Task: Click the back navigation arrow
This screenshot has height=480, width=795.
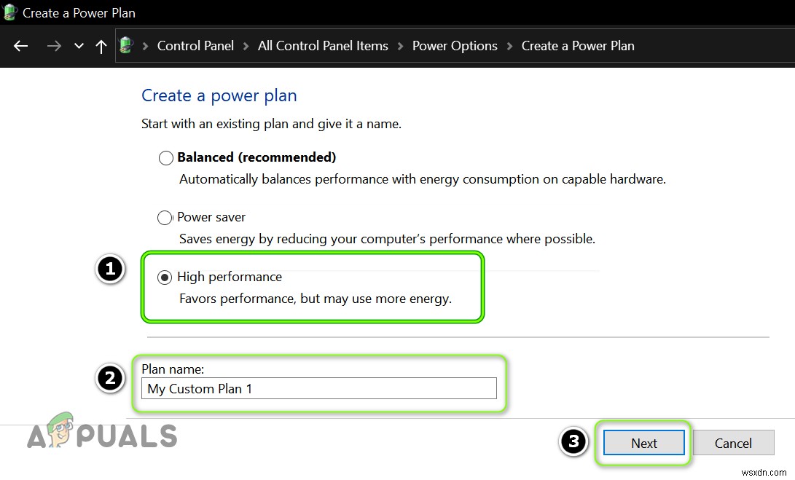Action: point(20,45)
